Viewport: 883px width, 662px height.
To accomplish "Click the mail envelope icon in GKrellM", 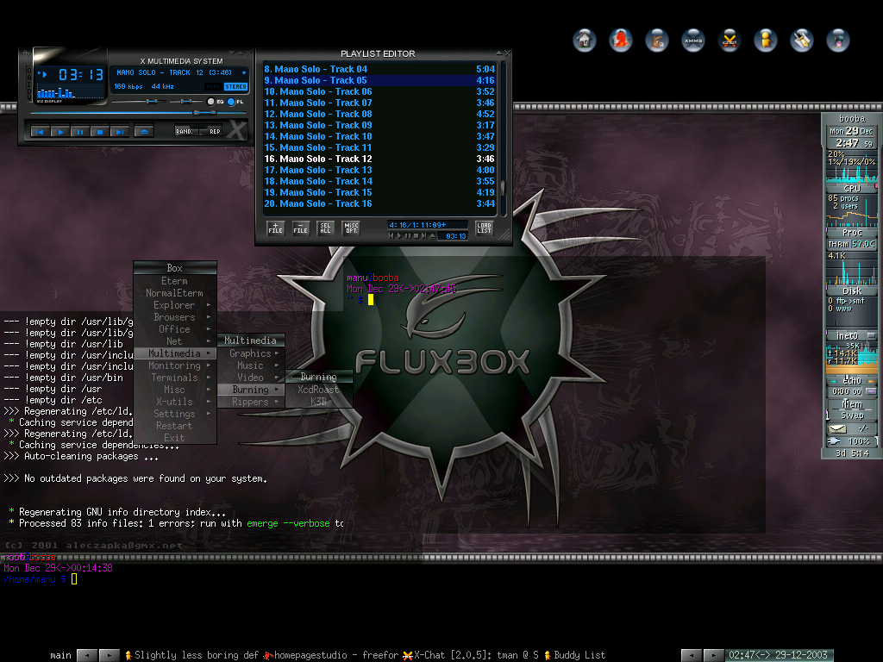I will (x=838, y=429).
